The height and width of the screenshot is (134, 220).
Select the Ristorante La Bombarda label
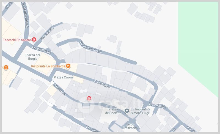tap(48, 66)
